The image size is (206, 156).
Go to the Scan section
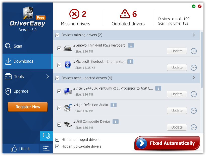(18, 46)
